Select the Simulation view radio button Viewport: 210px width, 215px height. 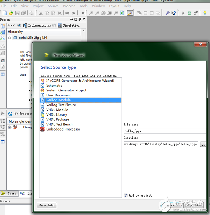tap(54, 25)
